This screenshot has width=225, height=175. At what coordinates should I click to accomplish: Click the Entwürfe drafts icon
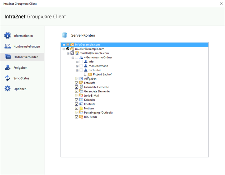(81, 83)
